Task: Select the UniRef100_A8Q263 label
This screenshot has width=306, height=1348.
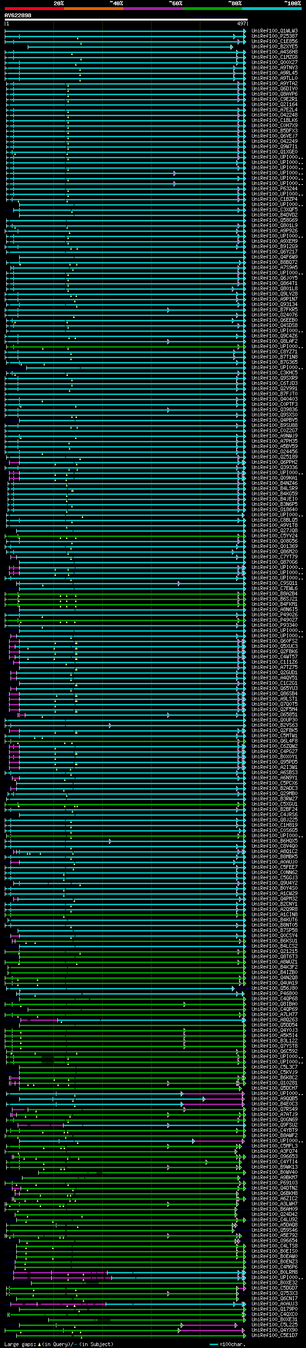Action: click(x=274, y=1019)
